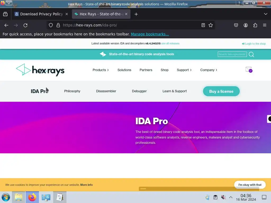Screen dimensions: 271x203
Task: Click the email envelope contact icon
Action: click(x=249, y=70)
